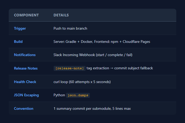Click the Health Check row label
185x123 pixels.
(25, 82)
